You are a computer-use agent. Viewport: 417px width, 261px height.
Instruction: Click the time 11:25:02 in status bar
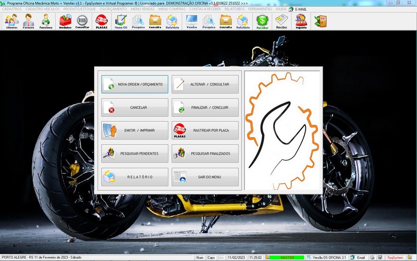[255, 257]
